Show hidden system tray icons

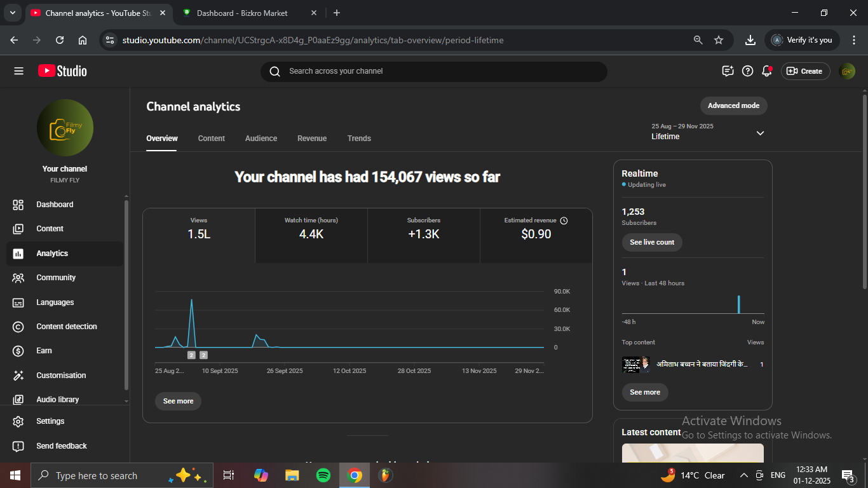743,475
